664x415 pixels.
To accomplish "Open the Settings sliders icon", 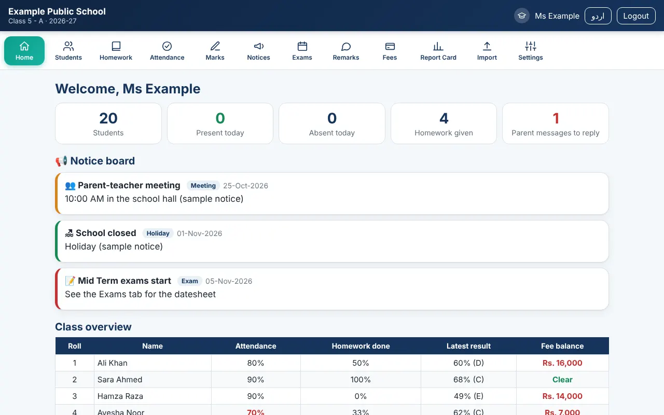I will tap(530, 46).
